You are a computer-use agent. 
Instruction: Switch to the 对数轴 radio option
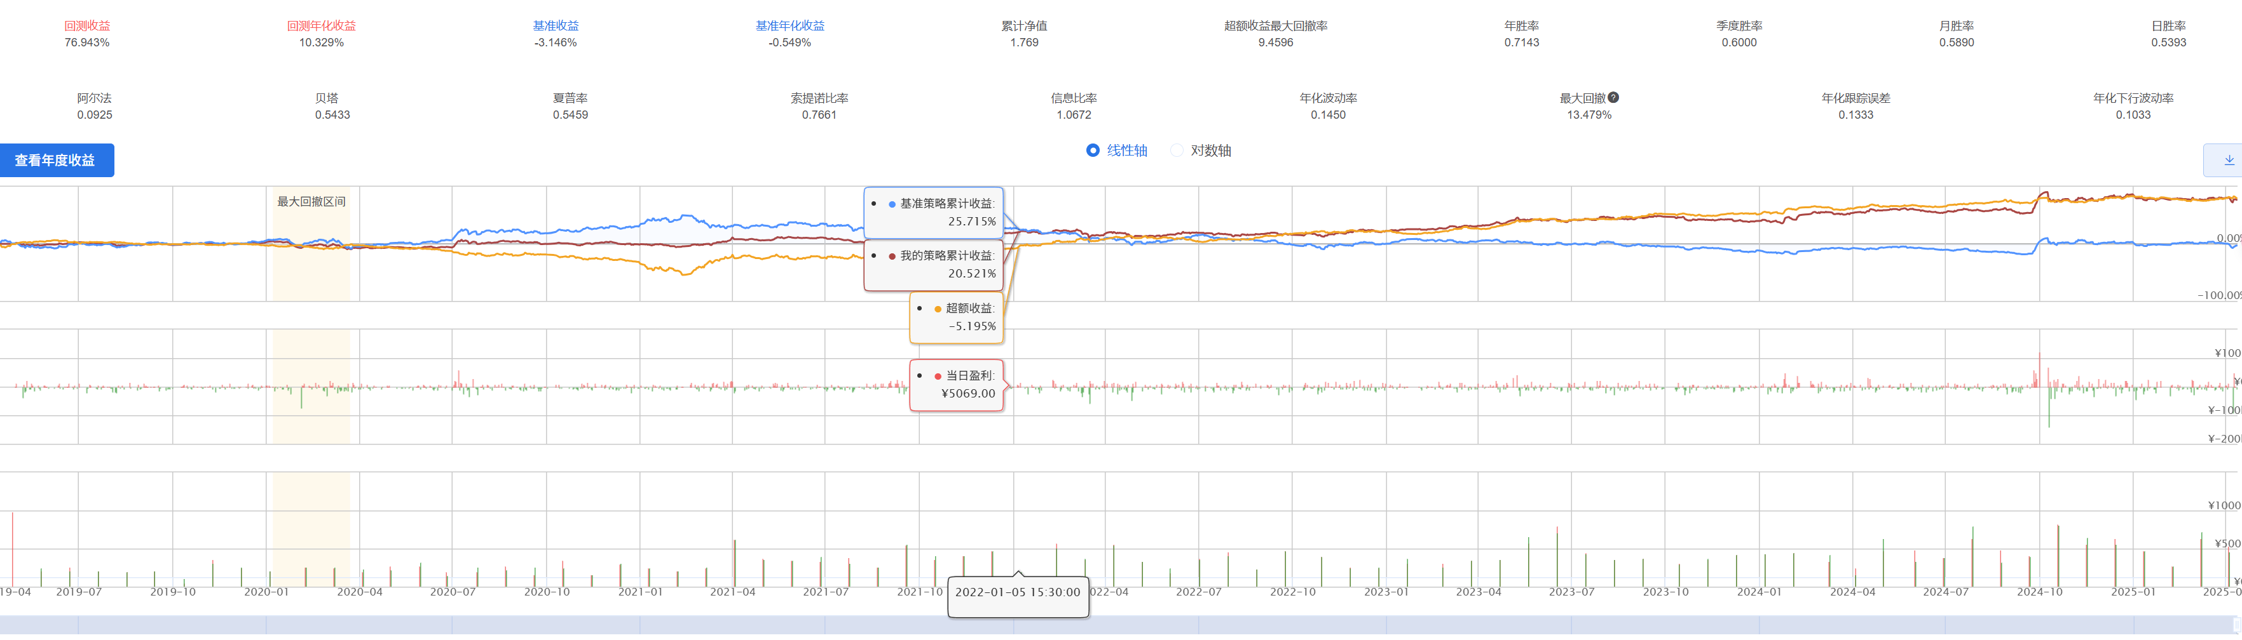coord(1177,150)
